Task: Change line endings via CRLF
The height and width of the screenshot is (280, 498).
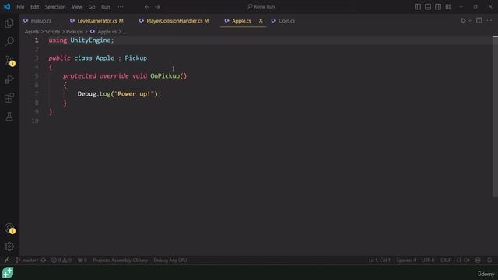Action: pyautogui.click(x=445, y=261)
